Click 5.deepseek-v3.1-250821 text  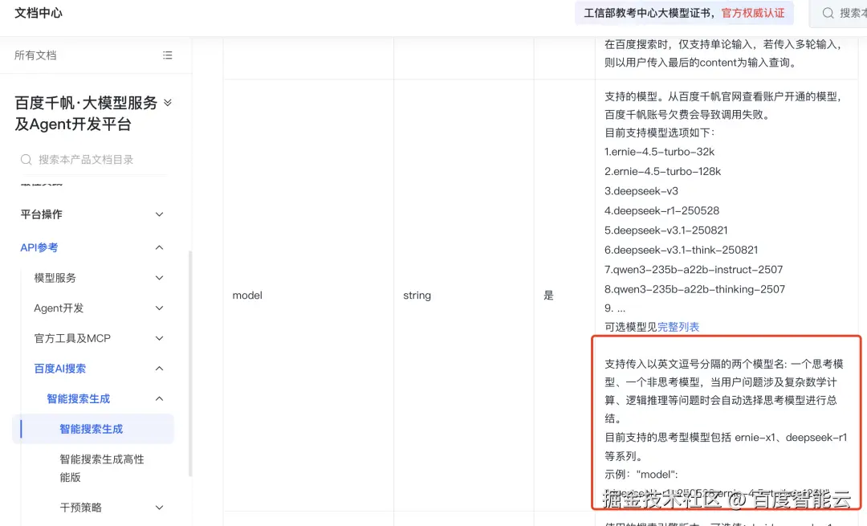(x=666, y=230)
